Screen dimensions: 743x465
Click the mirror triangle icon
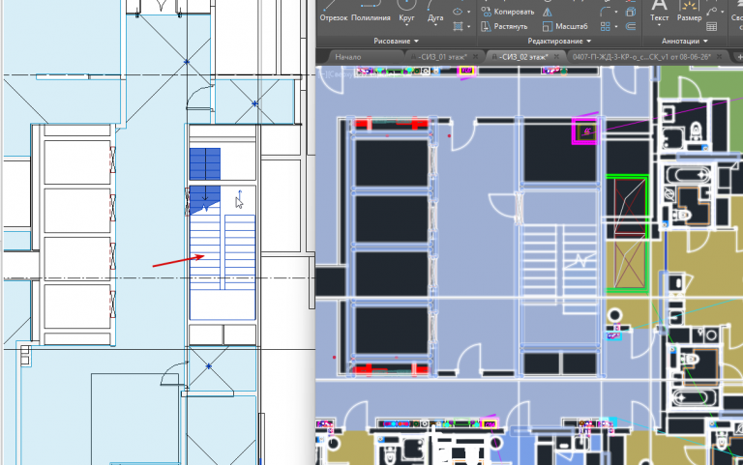coord(548,12)
